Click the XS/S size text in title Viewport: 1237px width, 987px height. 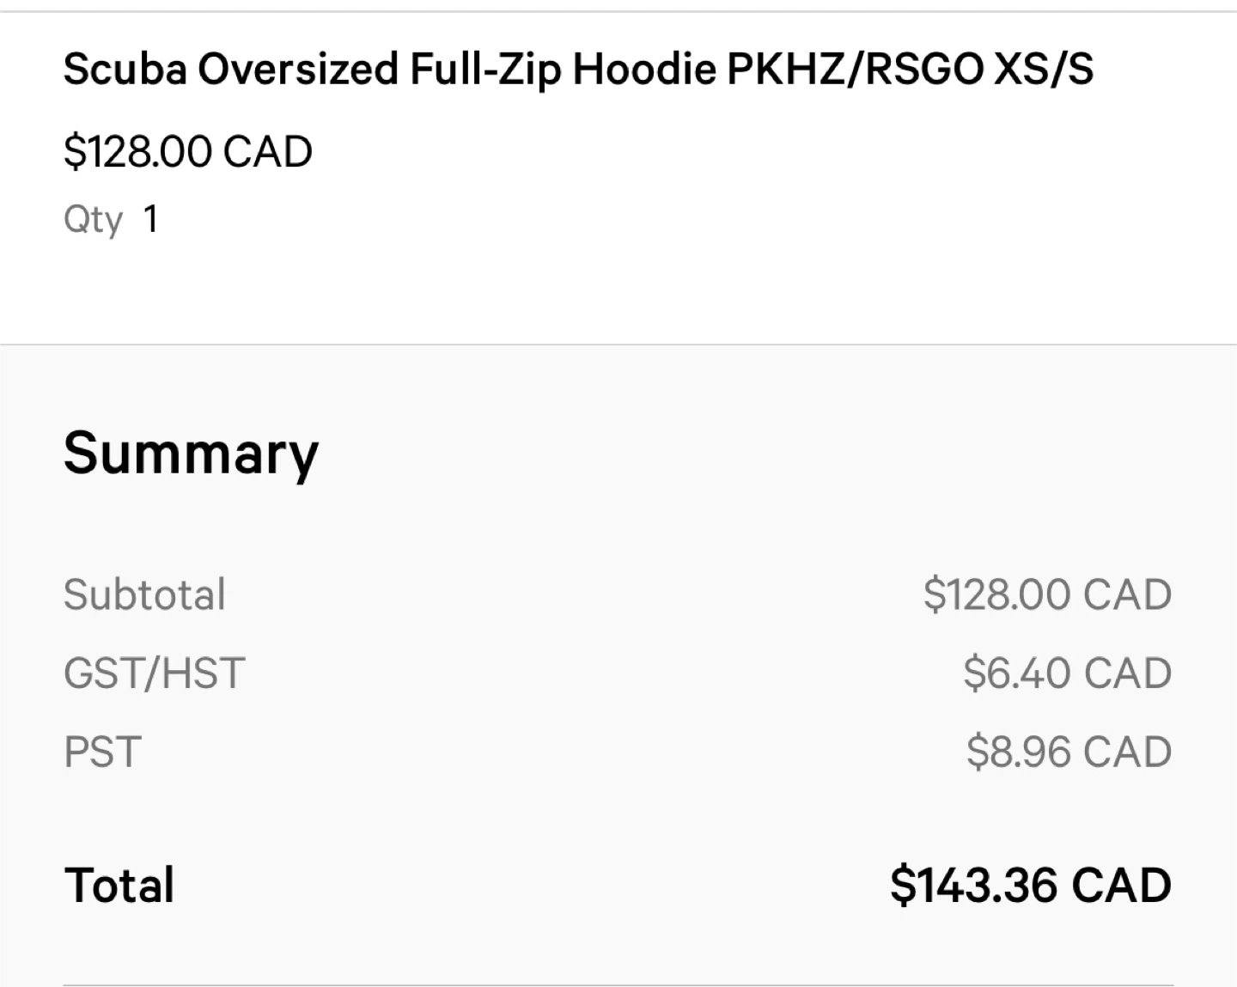(x=1043, y=69)
